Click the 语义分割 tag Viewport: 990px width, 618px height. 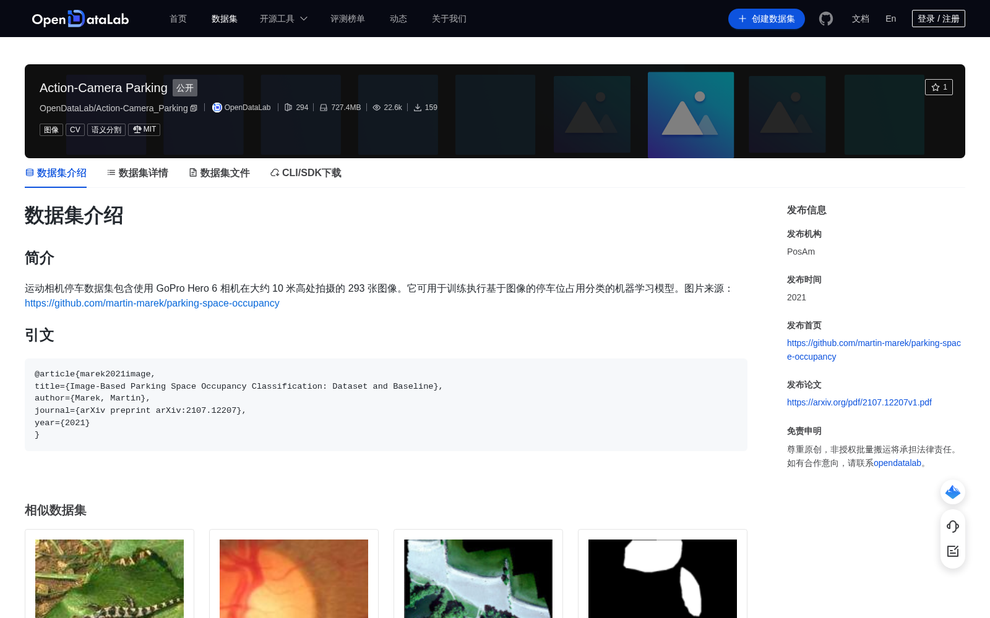pyautogui.click(x=106, y=130)
